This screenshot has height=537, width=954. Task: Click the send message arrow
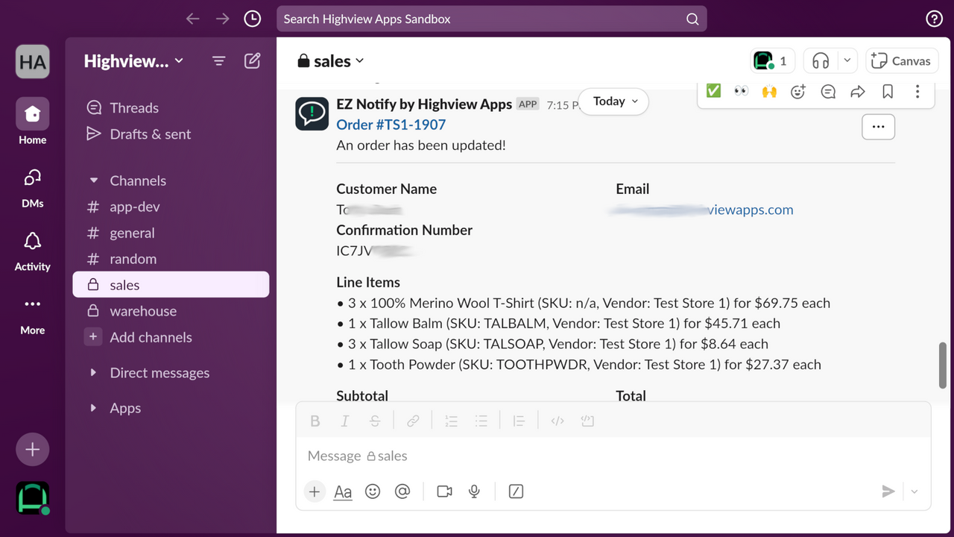(888, 492)
